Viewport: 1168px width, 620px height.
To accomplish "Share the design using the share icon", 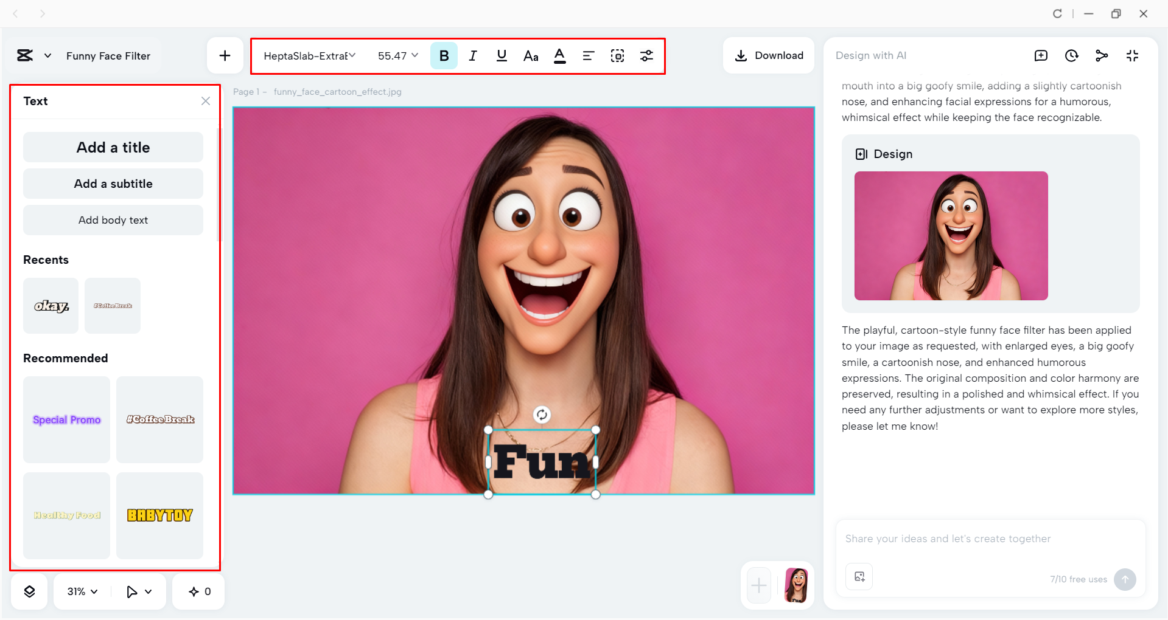I will click(x=1102, y=55).
